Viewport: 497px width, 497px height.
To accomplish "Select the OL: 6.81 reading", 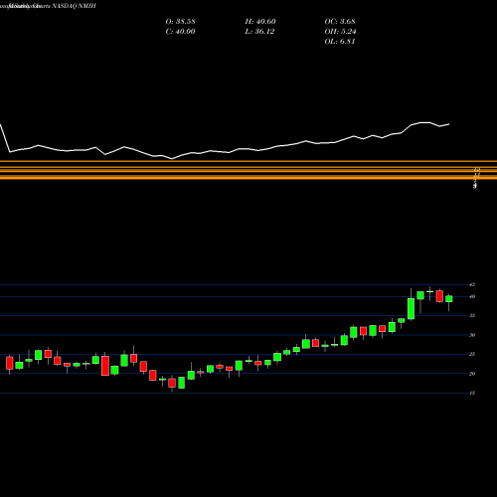I will [340, 42].
